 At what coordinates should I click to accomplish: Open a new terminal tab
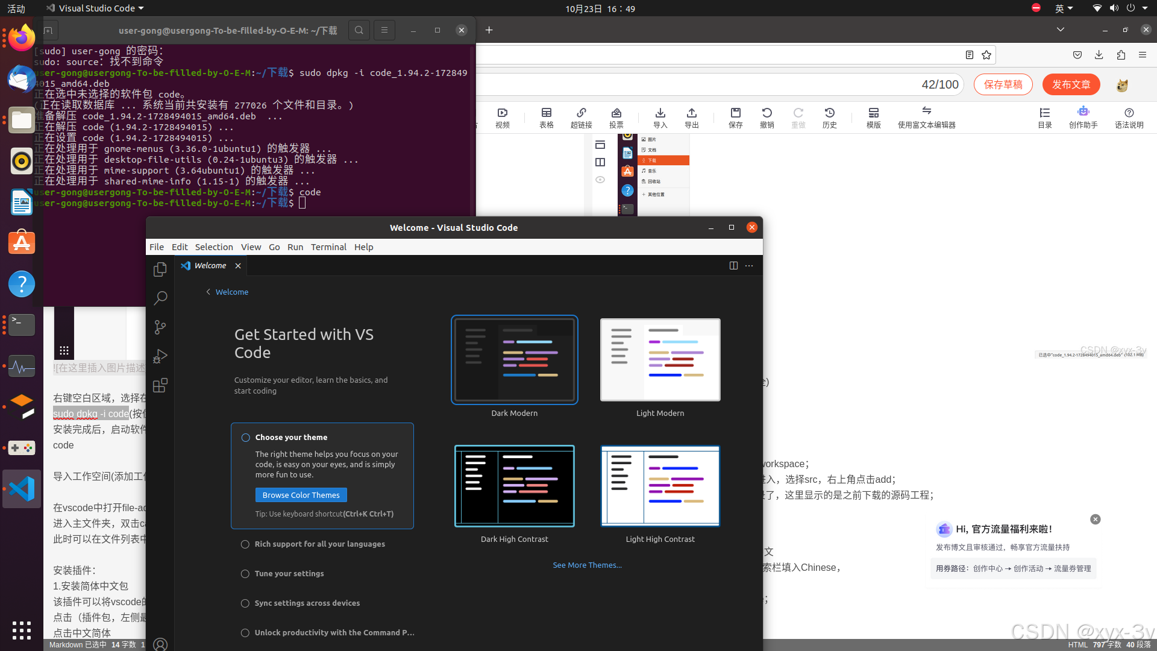click(x=48, y=30)
